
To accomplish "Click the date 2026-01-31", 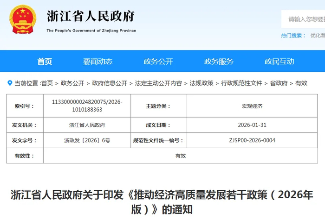I will click(x=252, y=125).
